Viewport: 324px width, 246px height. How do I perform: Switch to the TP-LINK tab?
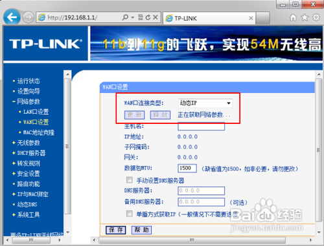[x=209, y=18]
